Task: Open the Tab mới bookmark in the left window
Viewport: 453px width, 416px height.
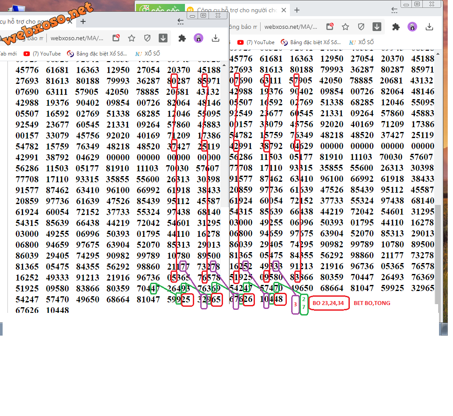Action: tap(8, 54)
